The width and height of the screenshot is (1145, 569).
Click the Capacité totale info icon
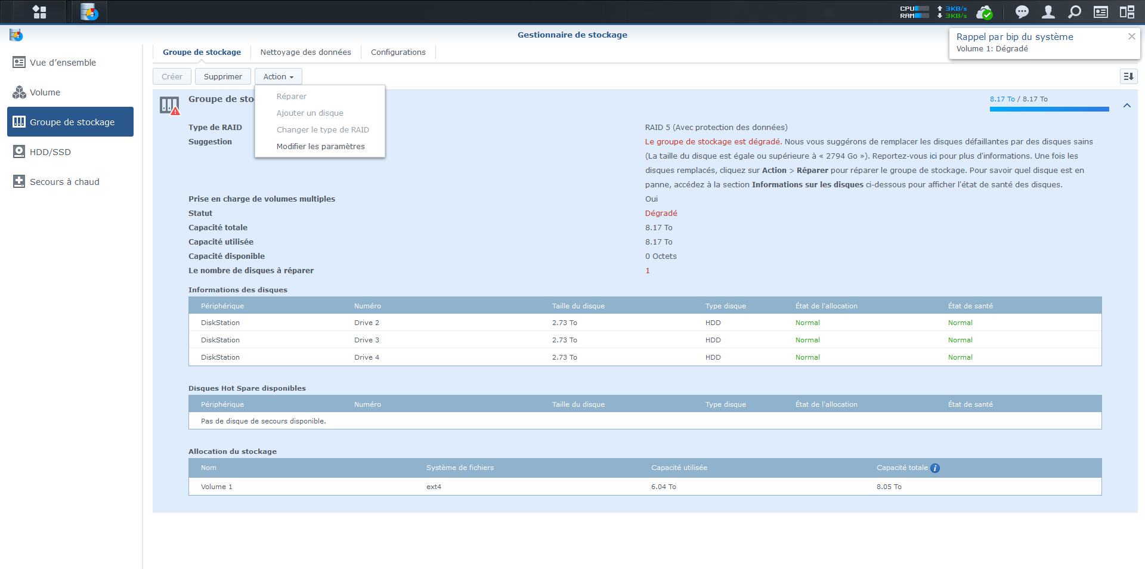tap(935, 468)
